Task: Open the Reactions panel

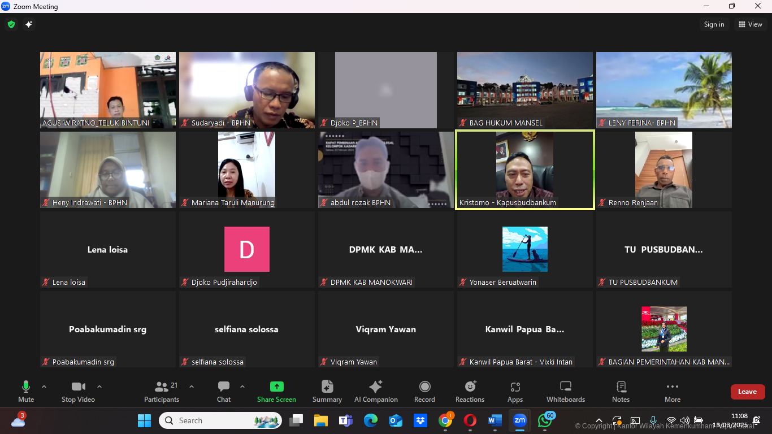Action: [x=470, y=390]
